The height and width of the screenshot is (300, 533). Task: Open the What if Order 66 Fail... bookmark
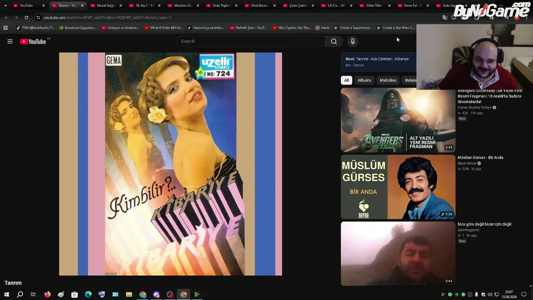(x=163, y=28)
